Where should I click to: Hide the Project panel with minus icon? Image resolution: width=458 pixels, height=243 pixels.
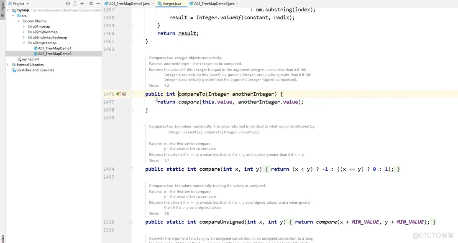[x=98, y=3]
